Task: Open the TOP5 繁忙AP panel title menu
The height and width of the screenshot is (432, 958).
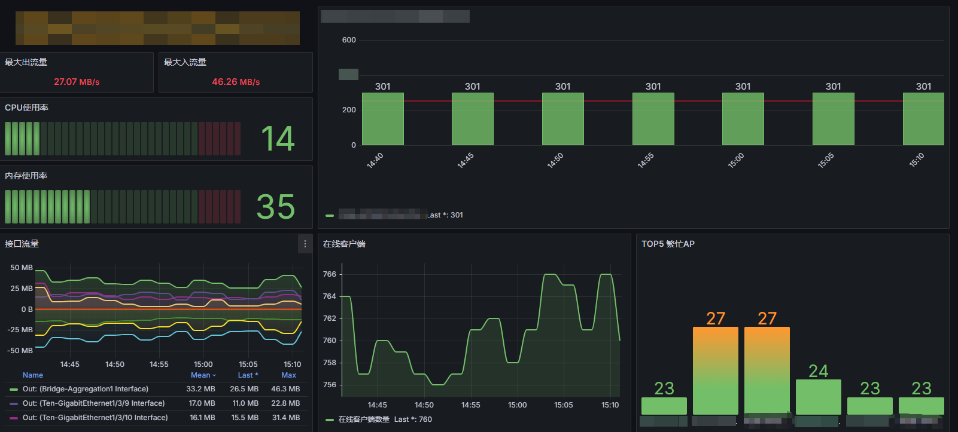Action: pyautogui.click(x=668, y=244)
